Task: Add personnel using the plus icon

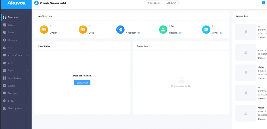Action: point(180,33)
